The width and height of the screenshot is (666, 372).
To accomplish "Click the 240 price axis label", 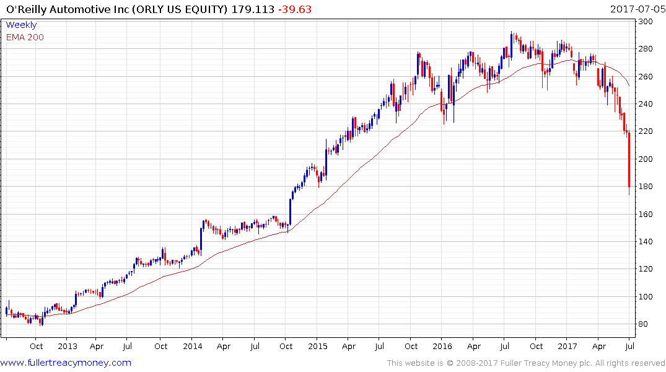I will point(646,104).
